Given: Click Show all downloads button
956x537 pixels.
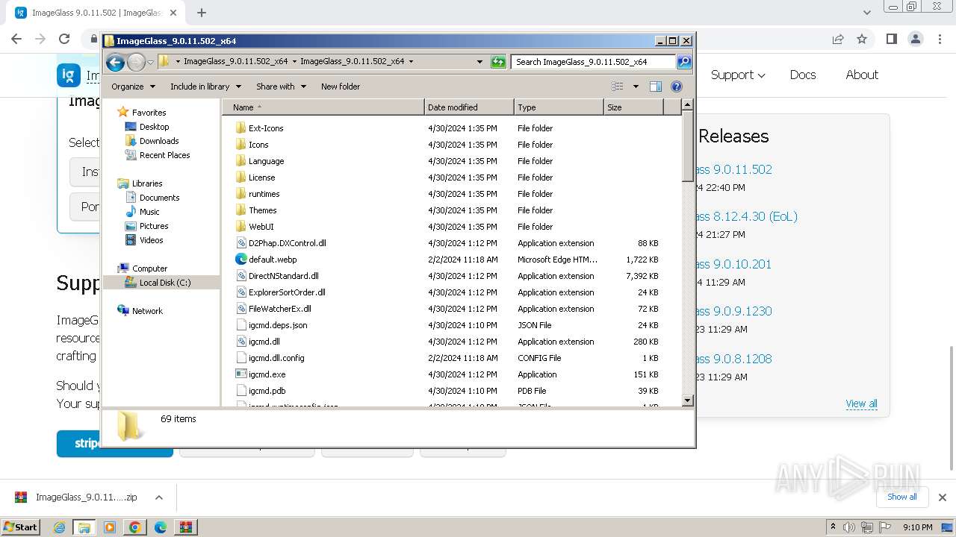Looking at the screenshot, I should (x=902, y=497).
